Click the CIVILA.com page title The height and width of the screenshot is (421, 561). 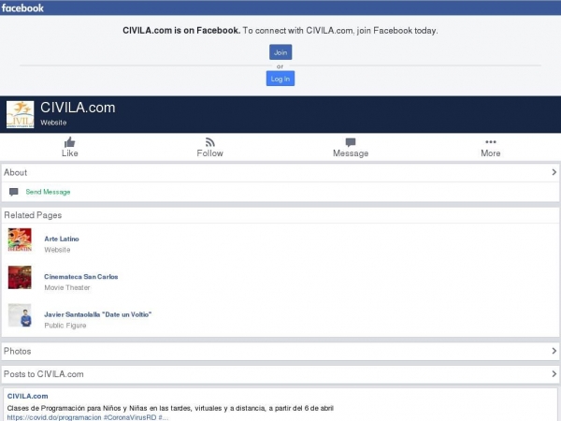pyautogui.click(x=78, y=108)
